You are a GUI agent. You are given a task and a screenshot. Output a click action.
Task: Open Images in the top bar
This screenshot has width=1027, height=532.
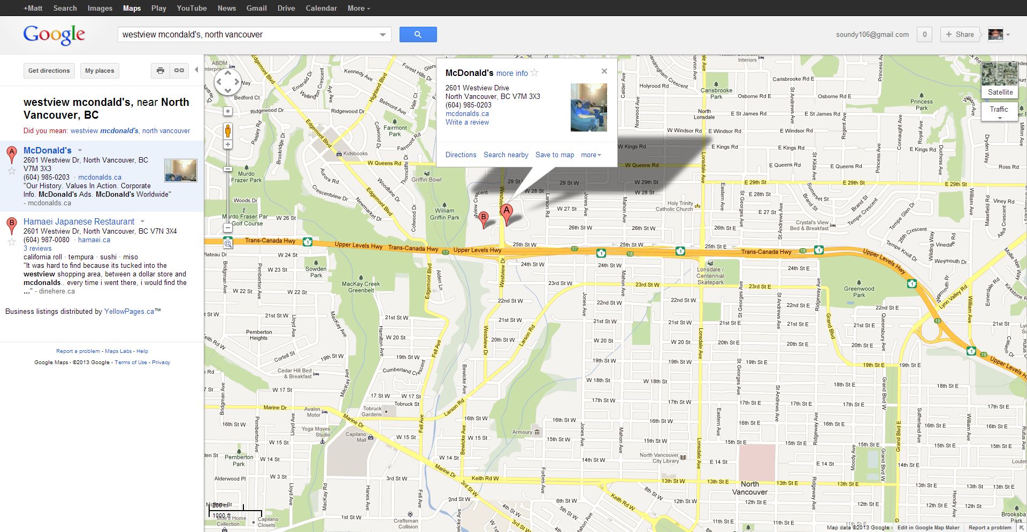tap(100, 8)
